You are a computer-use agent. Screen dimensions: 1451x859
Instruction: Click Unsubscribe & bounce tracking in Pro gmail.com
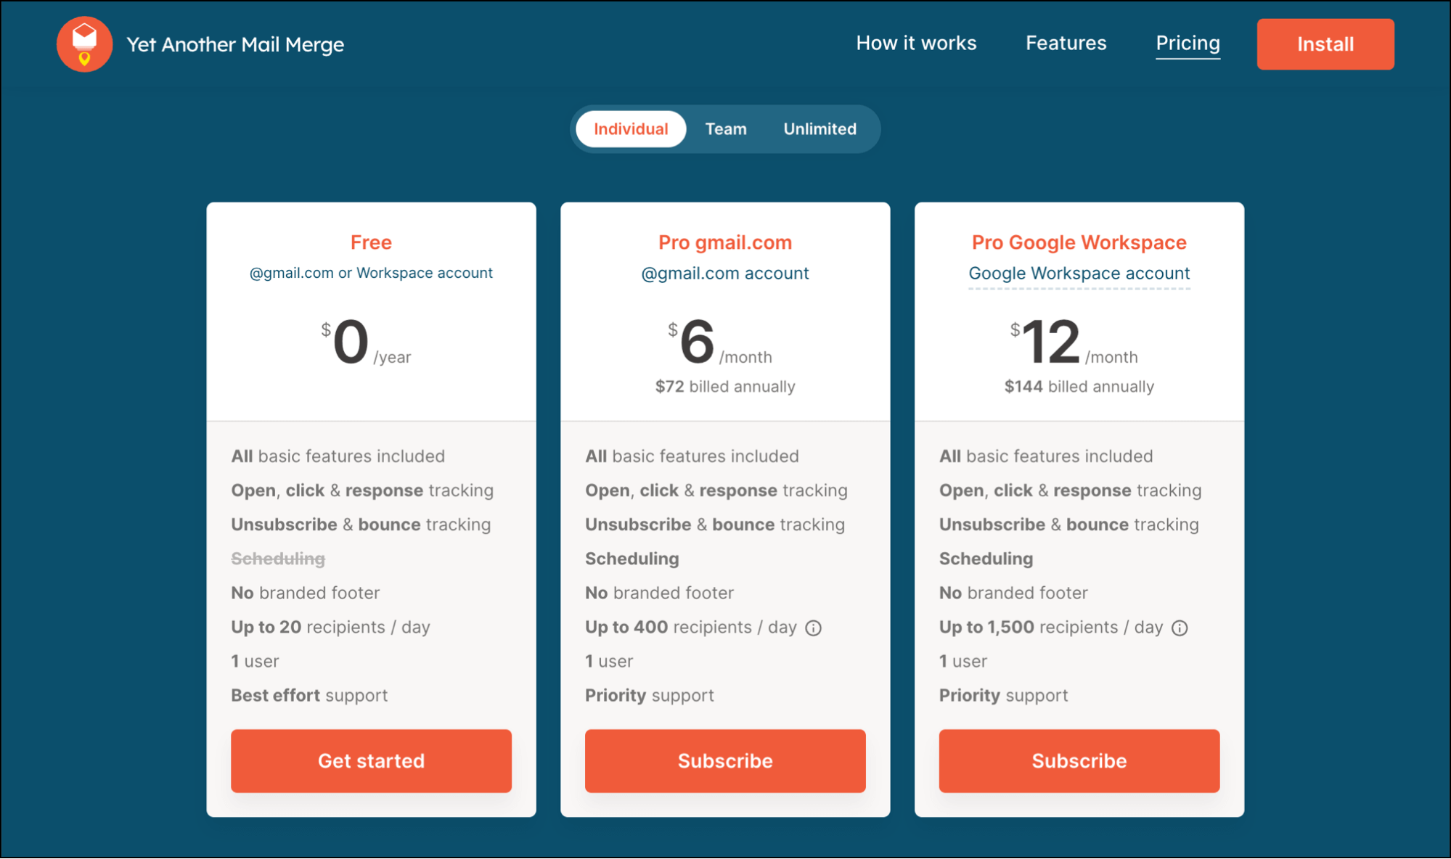(x=715, y=525)
